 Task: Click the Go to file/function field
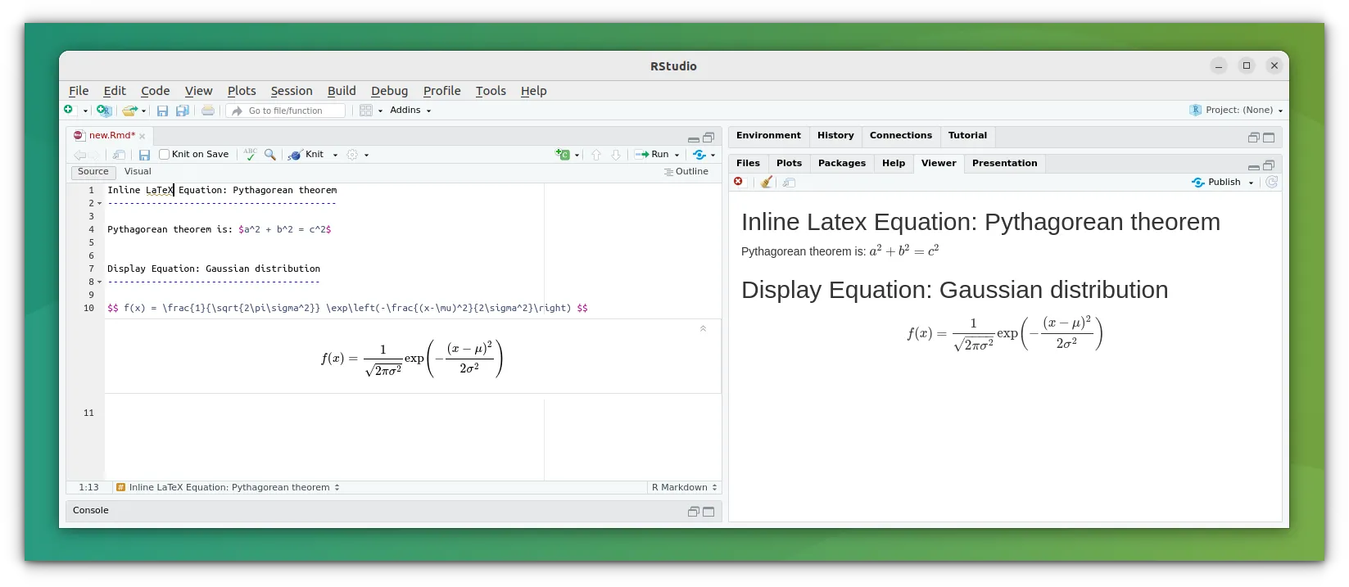point(286,111)
